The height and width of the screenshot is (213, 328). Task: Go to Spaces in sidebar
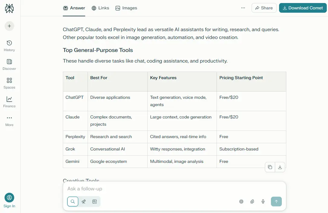click(x=9, y=83)
